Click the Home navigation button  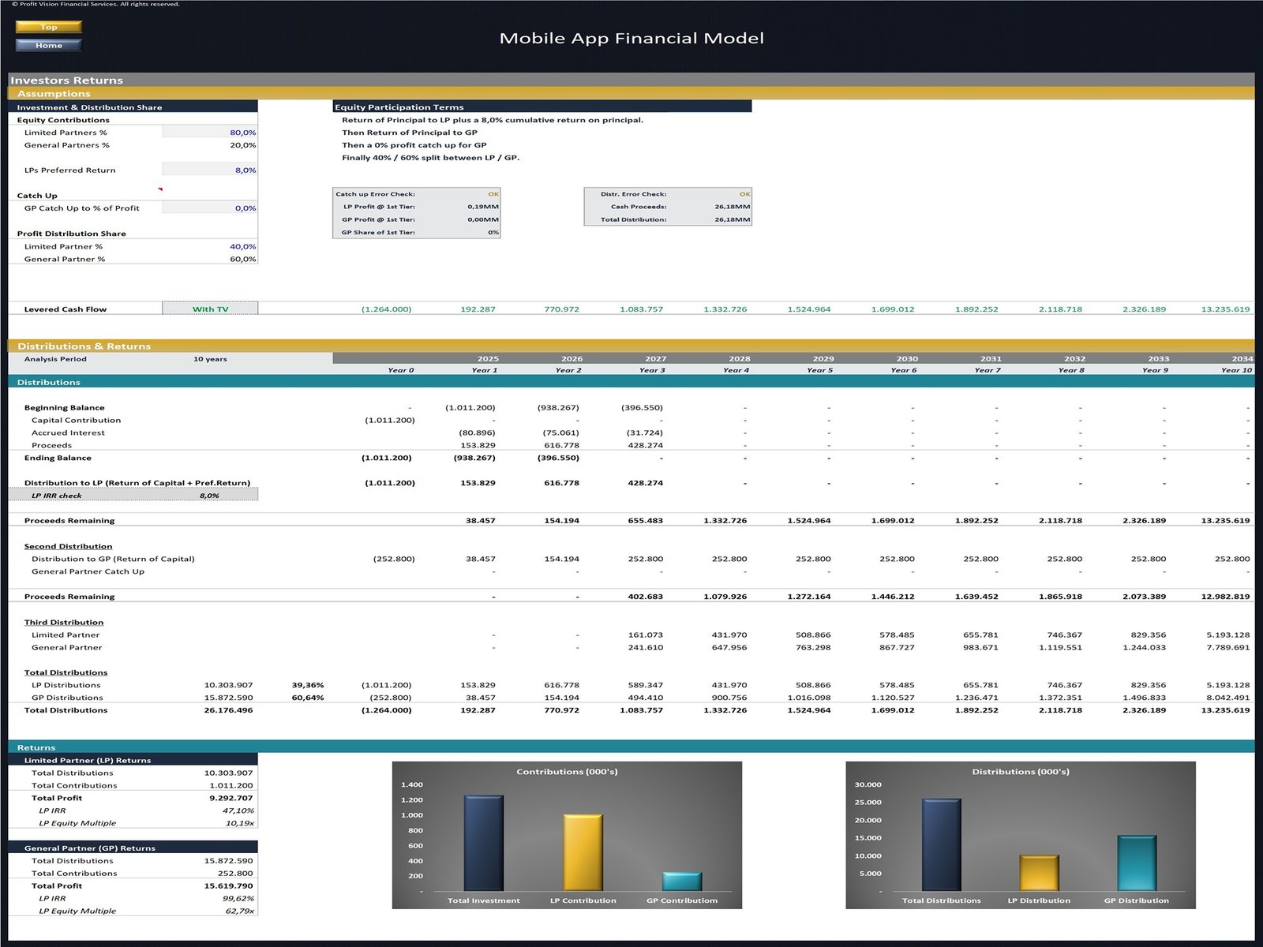49,45
